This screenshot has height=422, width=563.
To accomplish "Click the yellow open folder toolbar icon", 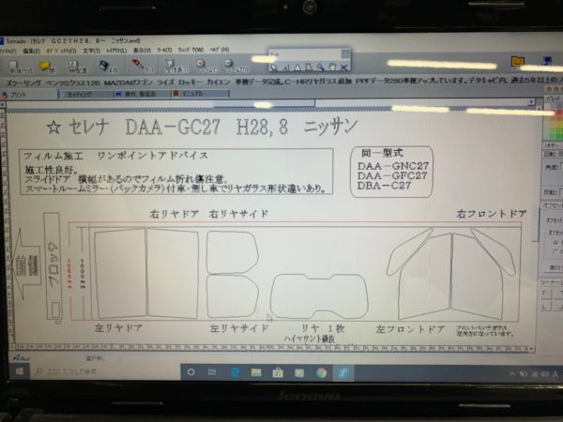I will click(x=46, y=67).
